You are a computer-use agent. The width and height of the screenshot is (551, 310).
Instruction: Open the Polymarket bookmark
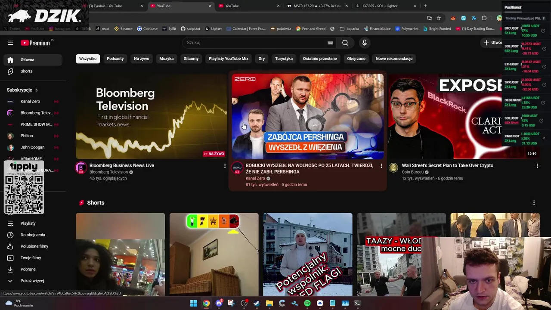(406, 29)
